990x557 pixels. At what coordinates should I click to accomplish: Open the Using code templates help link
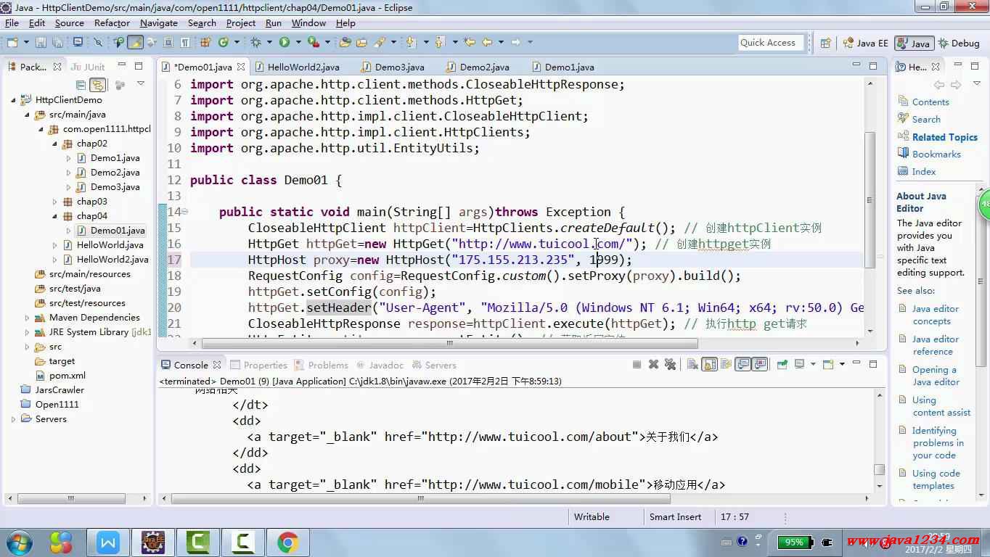pos(936,479)
